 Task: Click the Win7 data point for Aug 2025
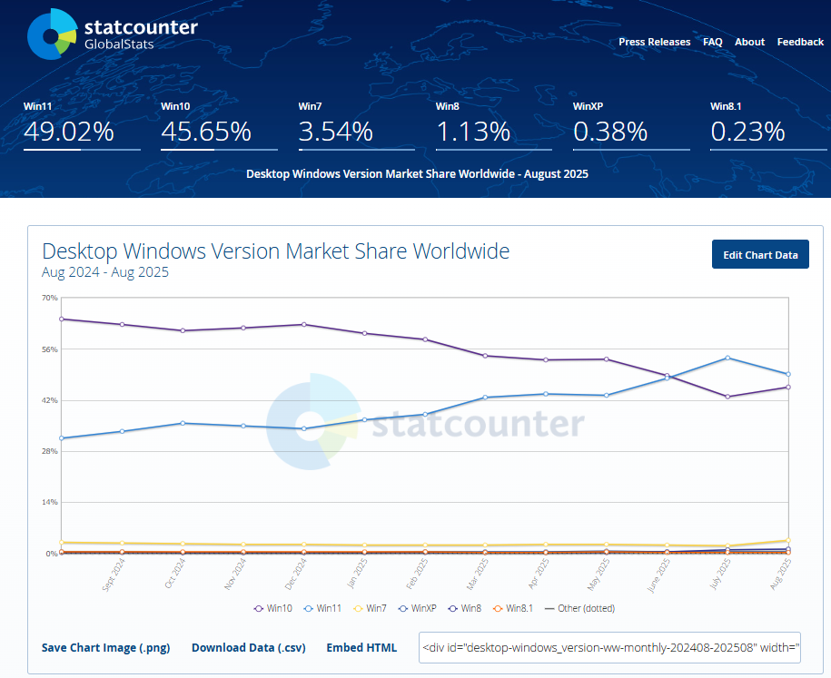788,541
